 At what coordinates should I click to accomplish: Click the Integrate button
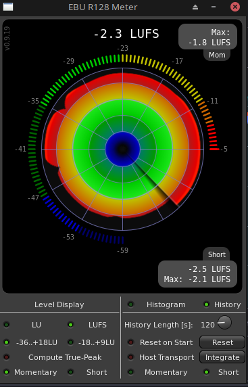(222, 357)
